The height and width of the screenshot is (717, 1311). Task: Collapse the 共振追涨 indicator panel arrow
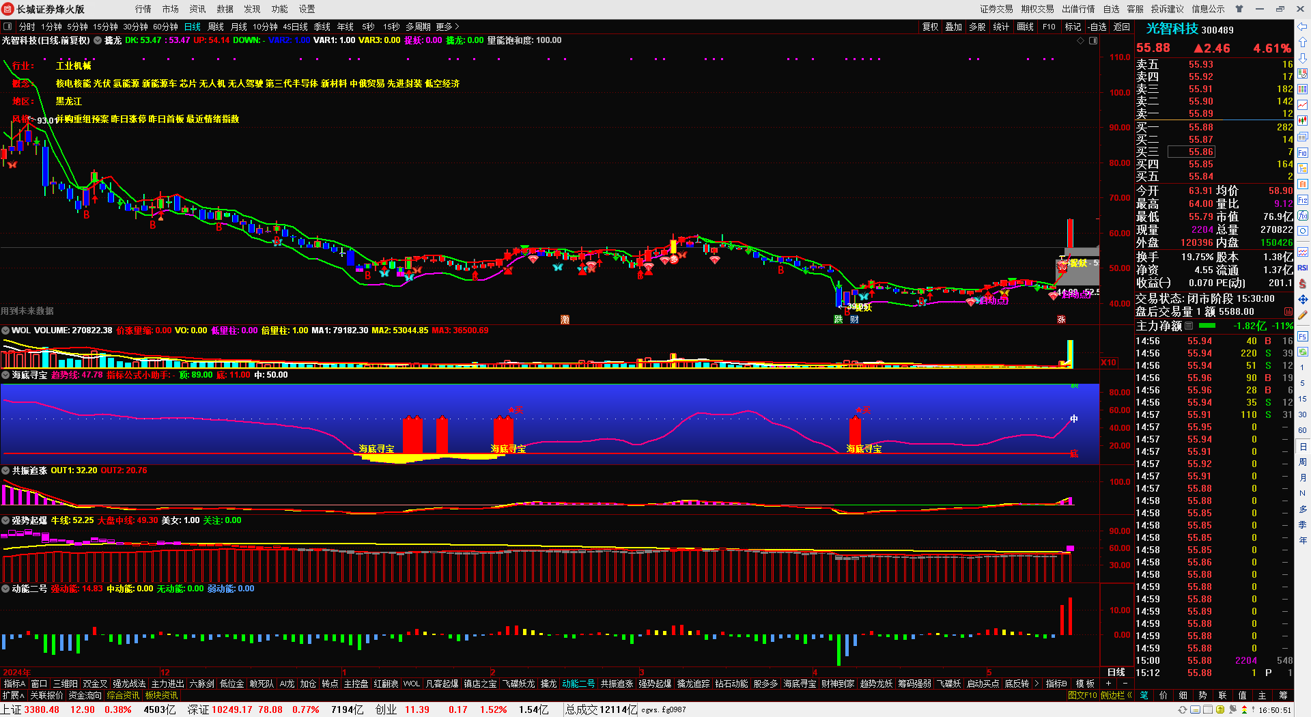[5, 470]
